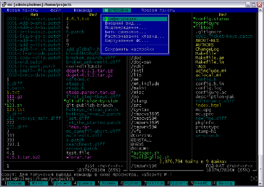This screenshot has height=187, width=264.
Task: Select file 111.gz in left panel
Action: tap(14, 97)
